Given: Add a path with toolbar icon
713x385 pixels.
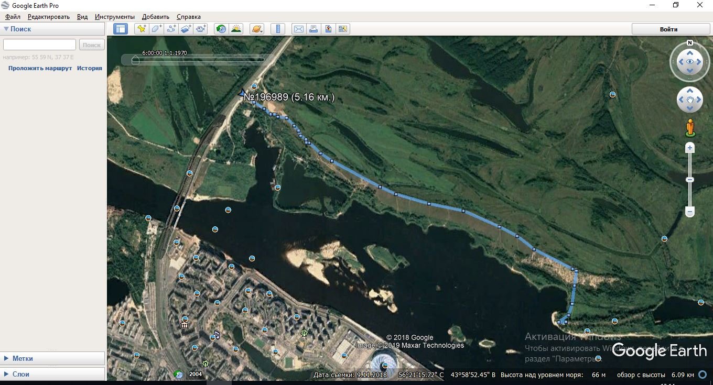Looking at the screenshot, I should point(171,29).
